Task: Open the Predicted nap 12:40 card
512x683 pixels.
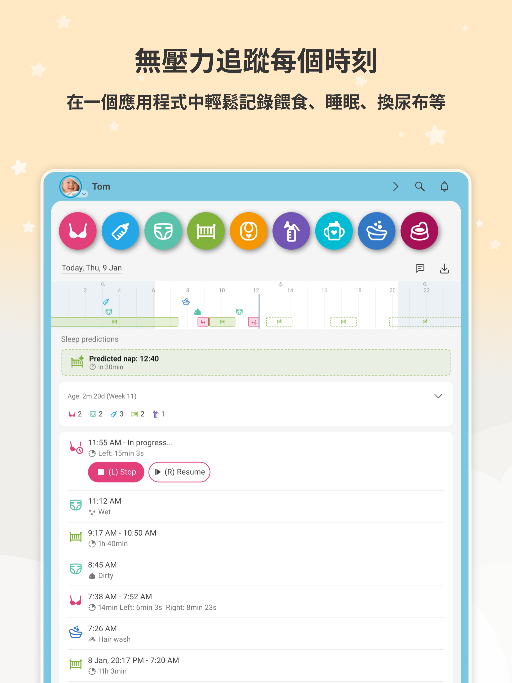Action: (256, 363)
